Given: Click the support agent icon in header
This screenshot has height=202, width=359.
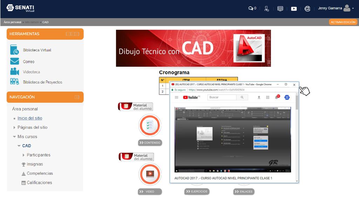Looking at the screenshot, I should [x=266, y=8].
